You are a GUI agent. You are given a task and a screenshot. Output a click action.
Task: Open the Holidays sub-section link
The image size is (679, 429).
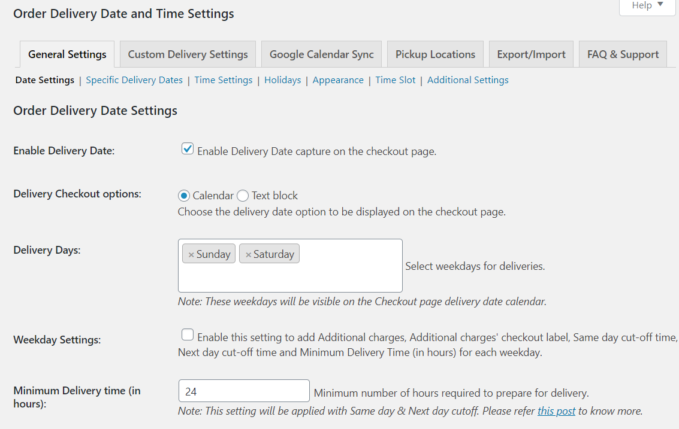pos(283,80)
